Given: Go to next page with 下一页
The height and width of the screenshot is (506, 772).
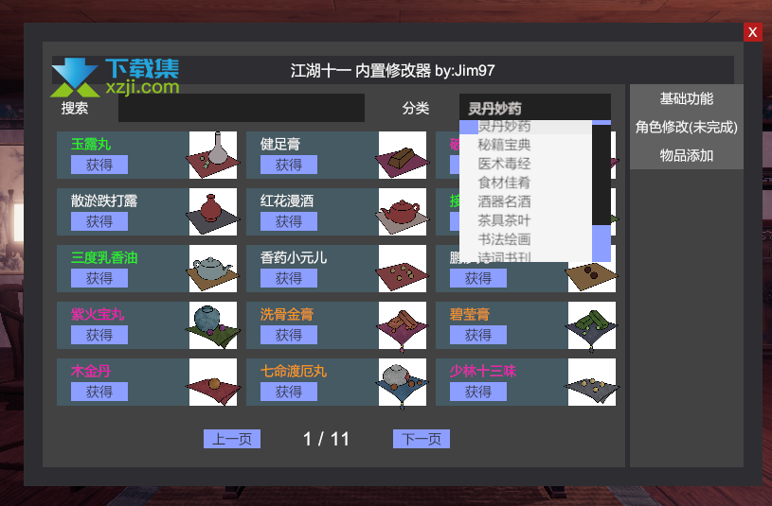Looking at the screenshot, I should (422, 439).
